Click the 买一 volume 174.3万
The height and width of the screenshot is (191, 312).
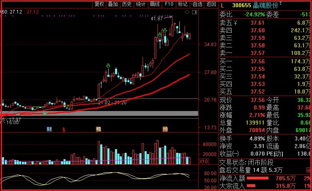[300, 61]
